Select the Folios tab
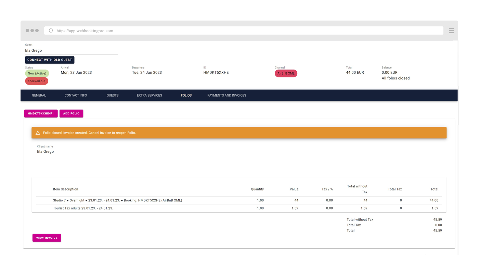 [x=186, y=95]
